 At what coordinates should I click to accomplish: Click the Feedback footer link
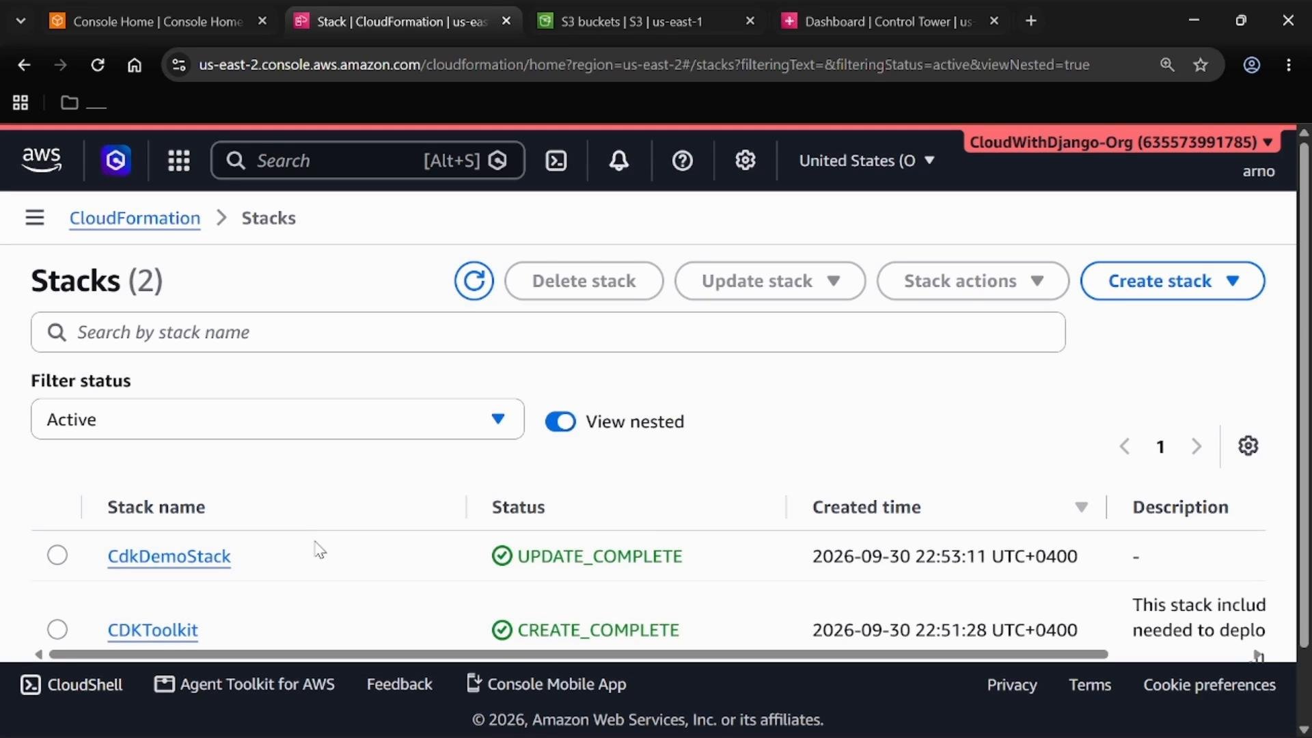click(399, 685)
